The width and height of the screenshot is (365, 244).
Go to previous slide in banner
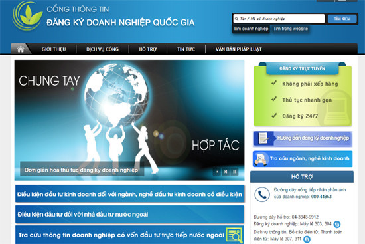point(217,172)
